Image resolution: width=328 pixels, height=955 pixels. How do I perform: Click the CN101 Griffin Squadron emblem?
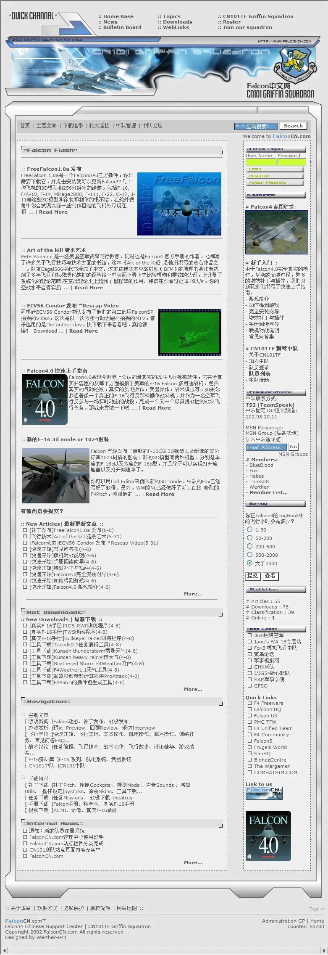[x=295, y=65]
